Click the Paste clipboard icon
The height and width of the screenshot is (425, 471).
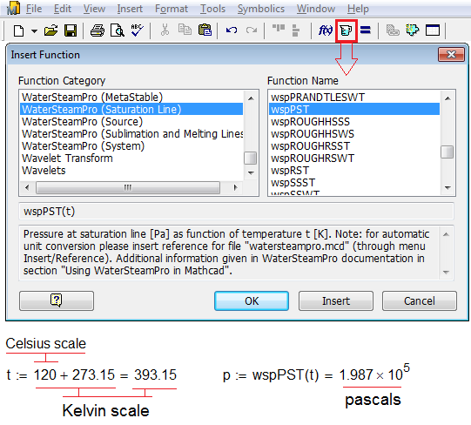click(x=205, y=30)
